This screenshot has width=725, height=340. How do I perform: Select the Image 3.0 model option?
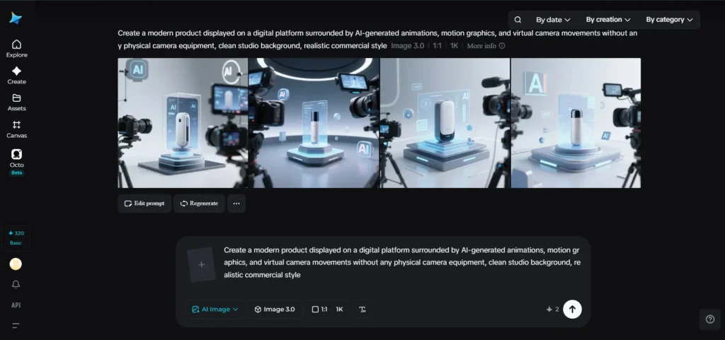(274, 309)
